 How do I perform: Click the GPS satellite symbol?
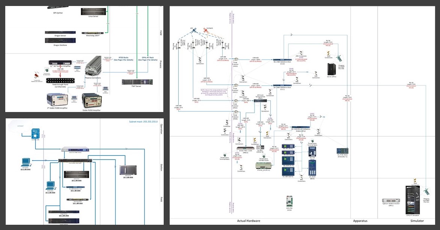click(194, 30)
